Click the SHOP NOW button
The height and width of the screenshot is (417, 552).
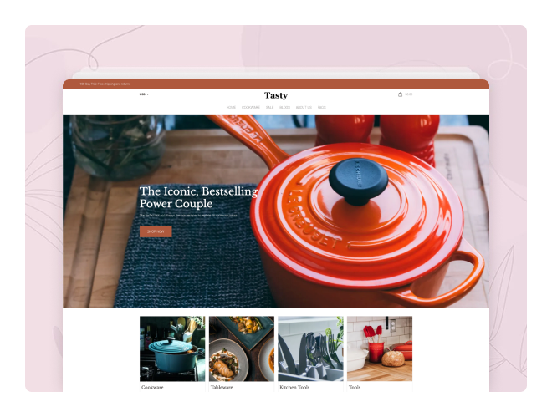156,231
